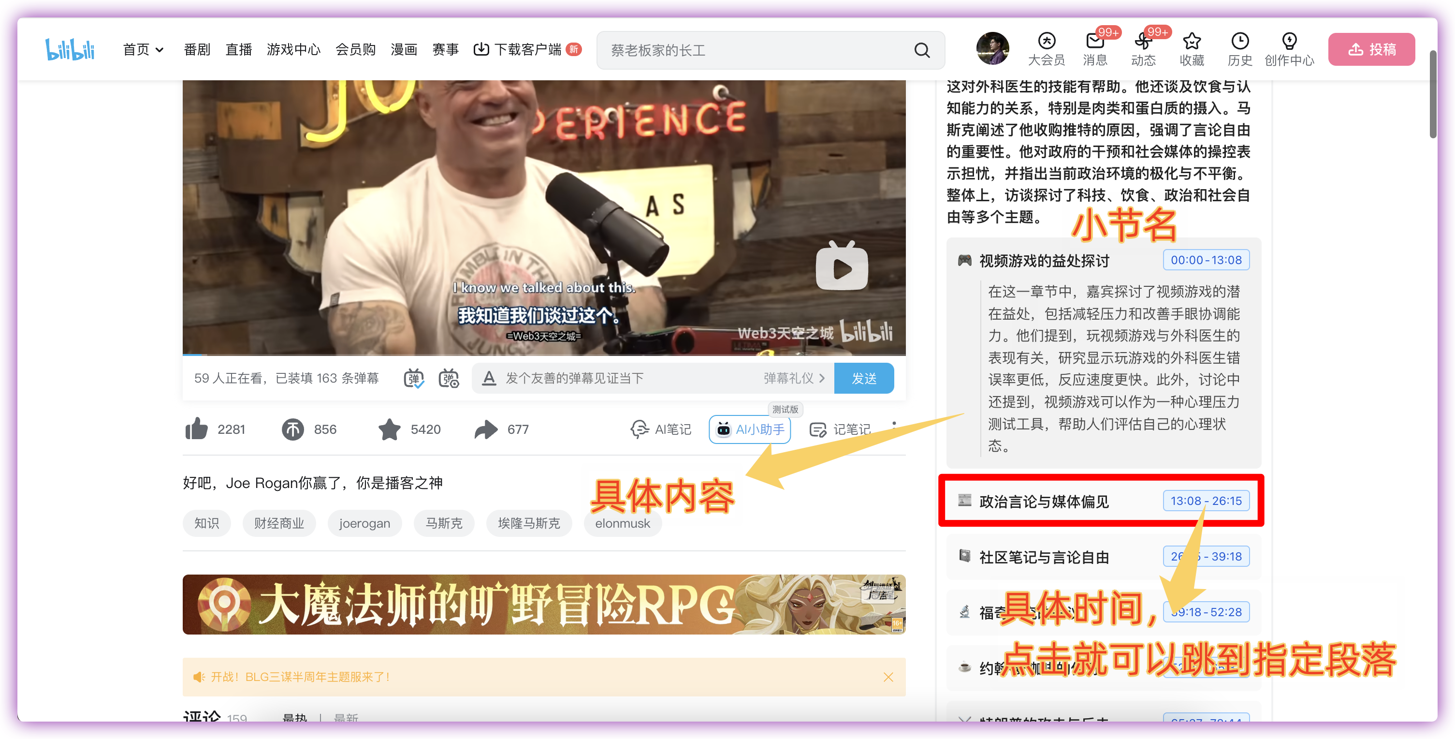Open 记笔记 note button

(x=840, y=429)
